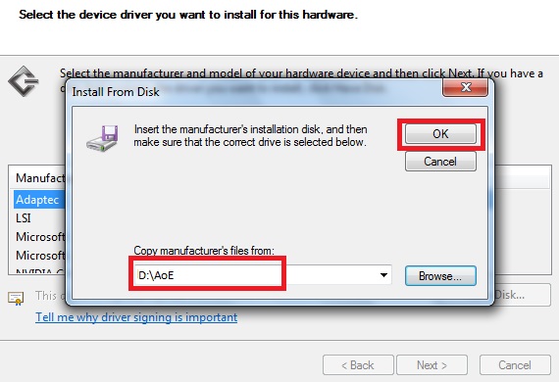Expand the Copy manufacturer's files from dropdown
The height and width of the screenshot is (382, 559).
[383, 275]
